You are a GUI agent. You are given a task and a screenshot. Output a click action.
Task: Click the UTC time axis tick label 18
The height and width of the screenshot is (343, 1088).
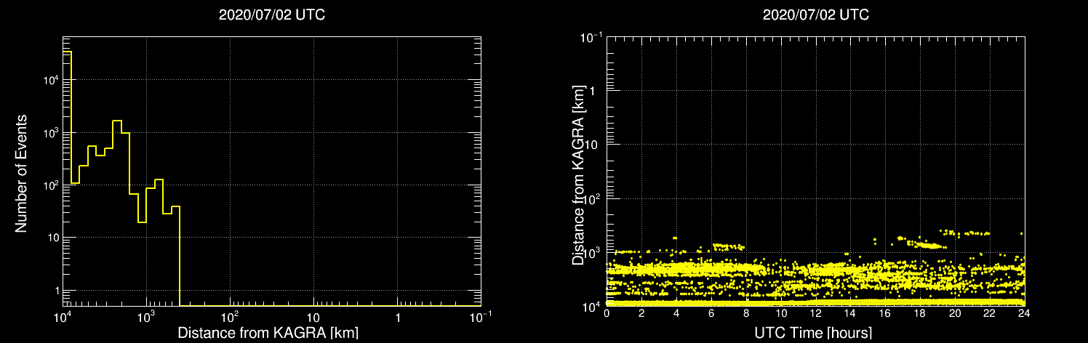[920, 313]
